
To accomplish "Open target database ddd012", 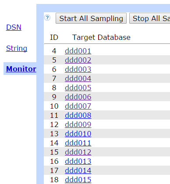I will (x=78, y=152).
